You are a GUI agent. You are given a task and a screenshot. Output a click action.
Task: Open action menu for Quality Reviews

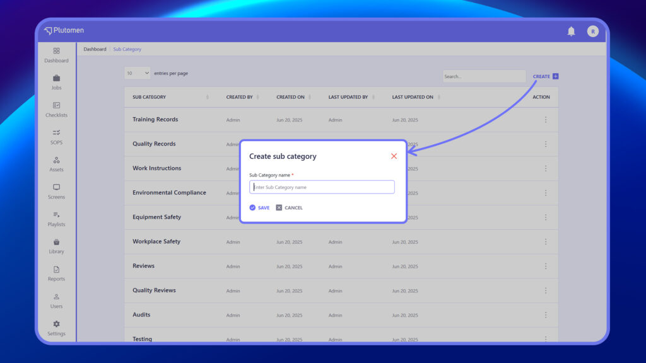(546, 291)
